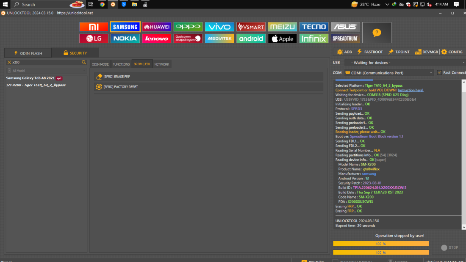
Task: Switch to the ODIN FLASH tab
Action: pos(28,53)
